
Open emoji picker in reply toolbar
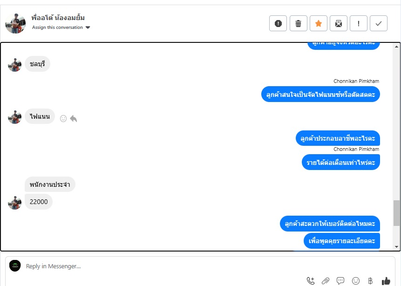(356, 281)
